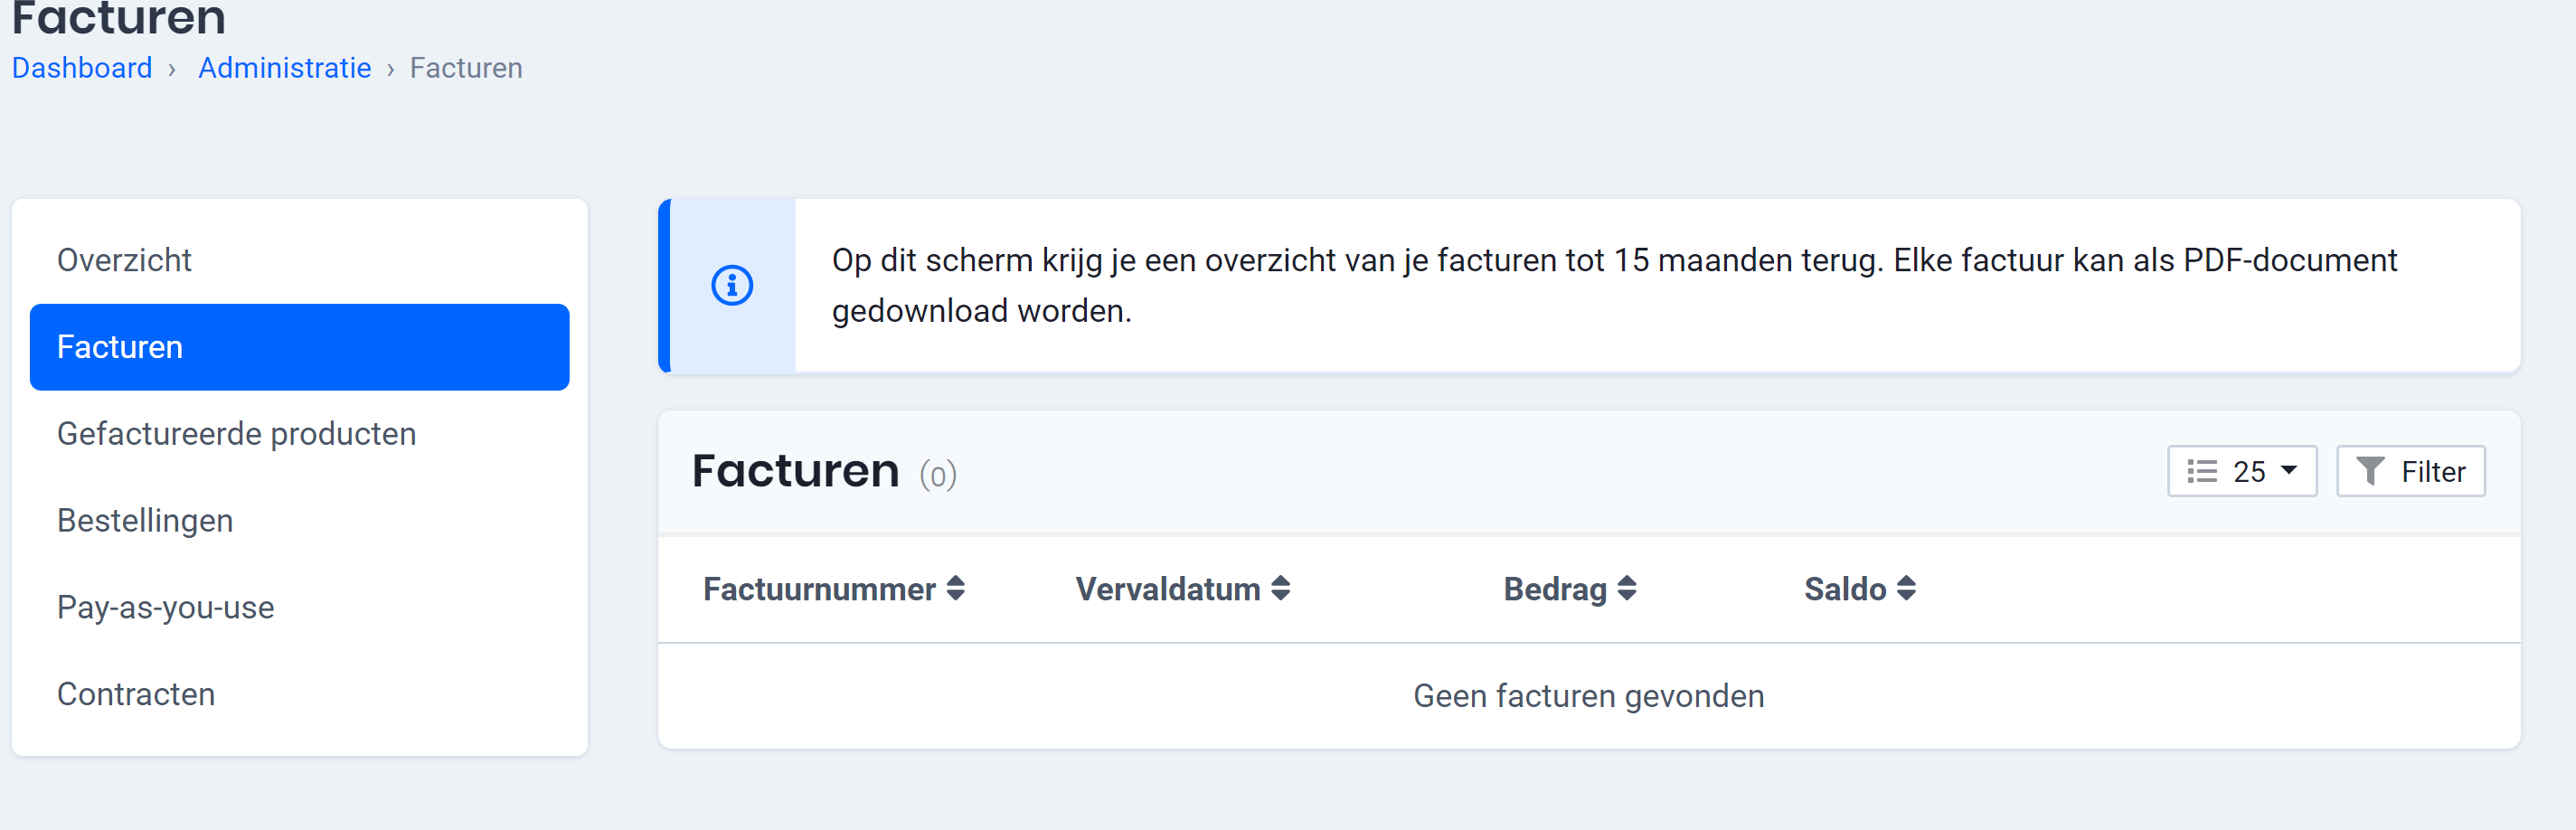
Task: Click the list icon next to 25
Action: tap(2201, 470)
